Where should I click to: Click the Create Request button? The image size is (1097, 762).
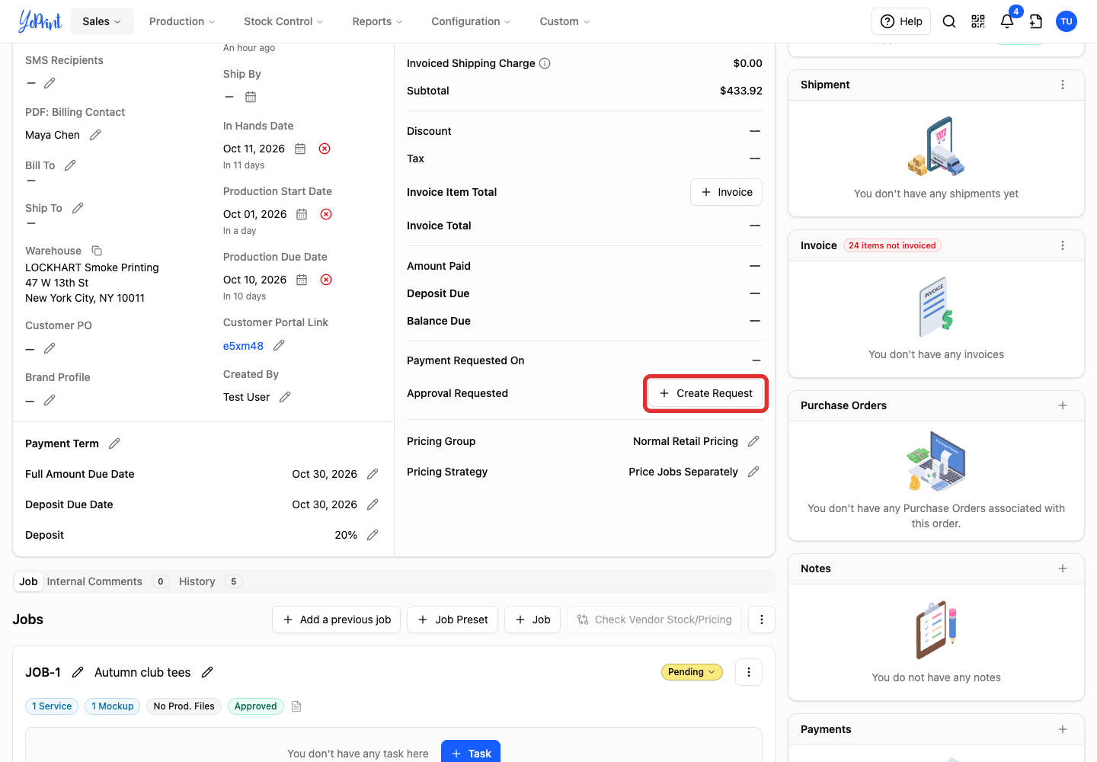pos(705,393)
